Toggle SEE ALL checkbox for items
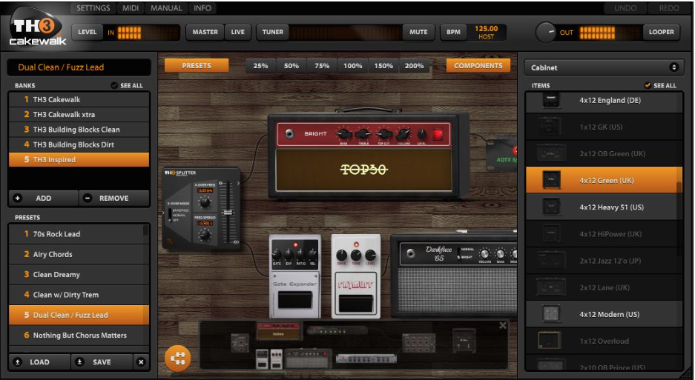 pos(648,85)
